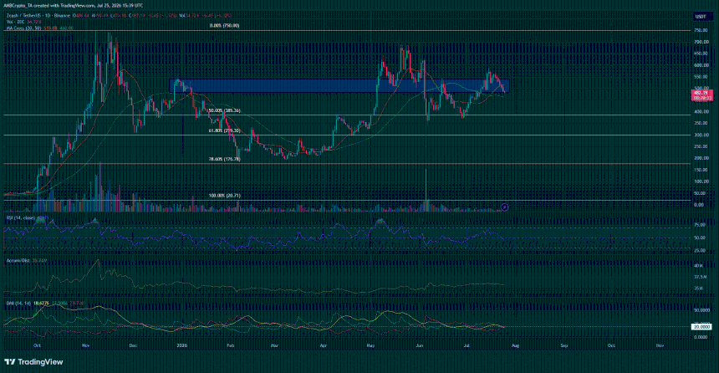Click the MA Cross value 515.88 in the legend
This screenshot has width=719, height=373.
(50, 28)
